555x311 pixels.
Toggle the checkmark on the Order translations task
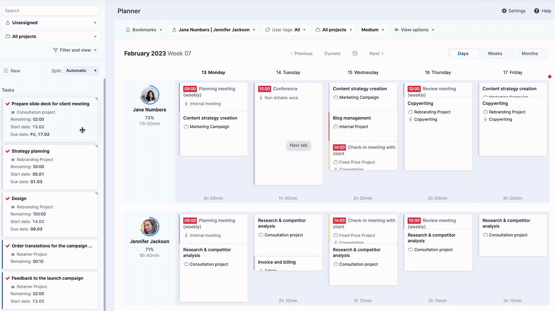pos(8,246)
